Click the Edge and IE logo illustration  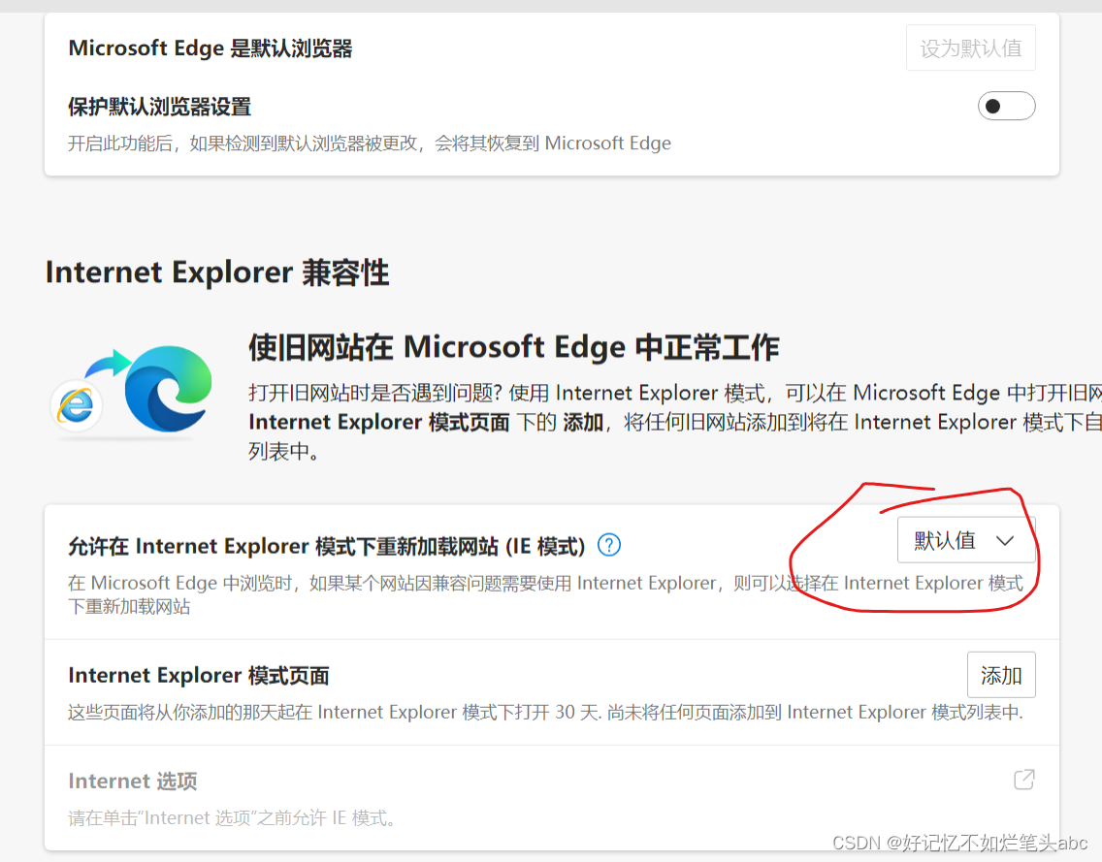click(131, 391)
